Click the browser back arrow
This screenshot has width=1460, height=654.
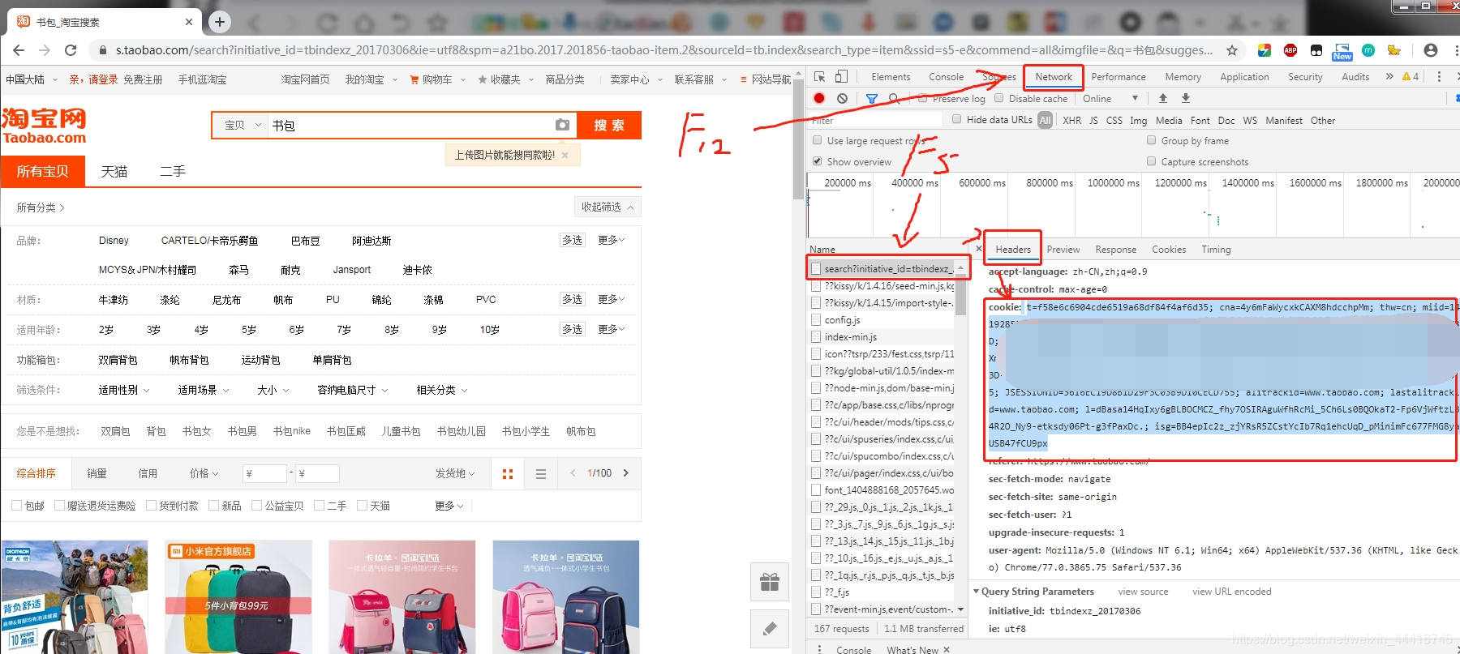pyautogui.click(x=19, y=50)
